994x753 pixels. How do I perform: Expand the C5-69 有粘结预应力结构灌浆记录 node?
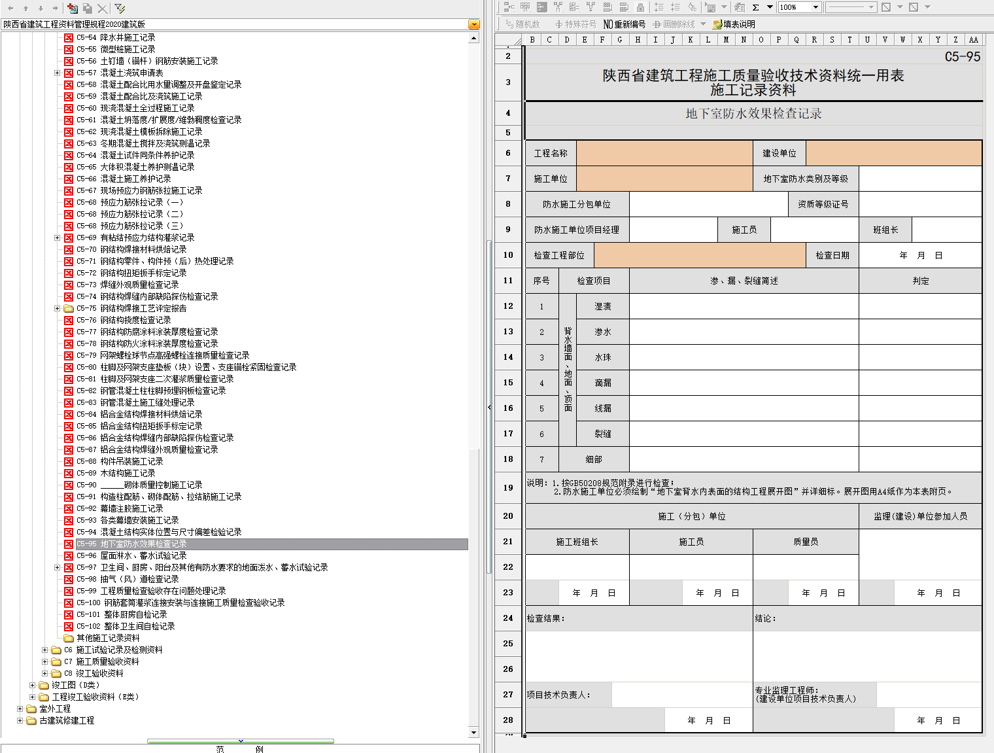(x=57, y=237)
